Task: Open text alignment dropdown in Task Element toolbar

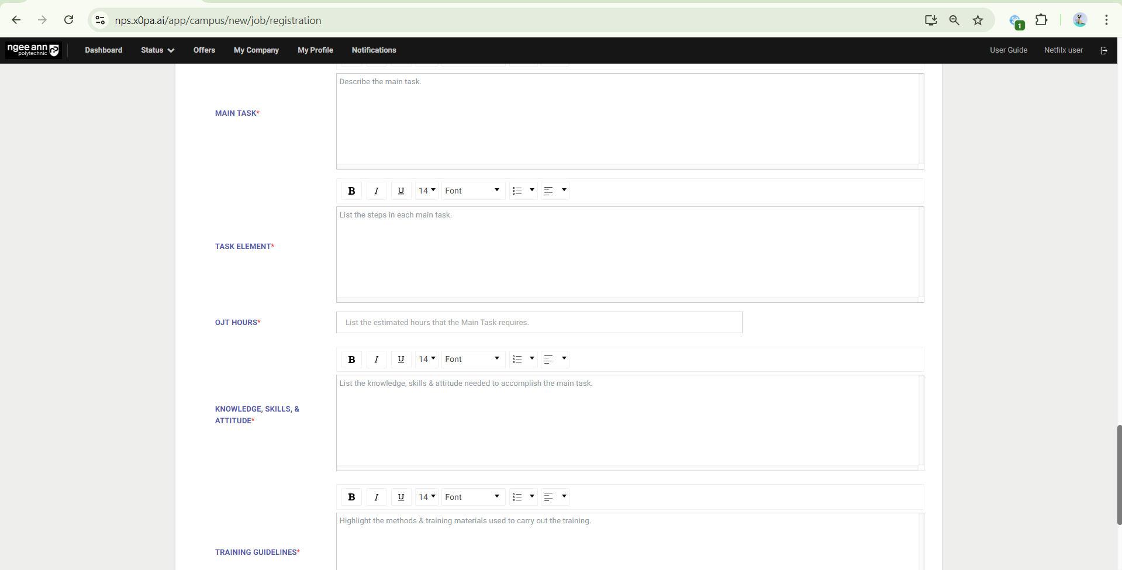Action: pyautogui.click(x=555, y=191)
